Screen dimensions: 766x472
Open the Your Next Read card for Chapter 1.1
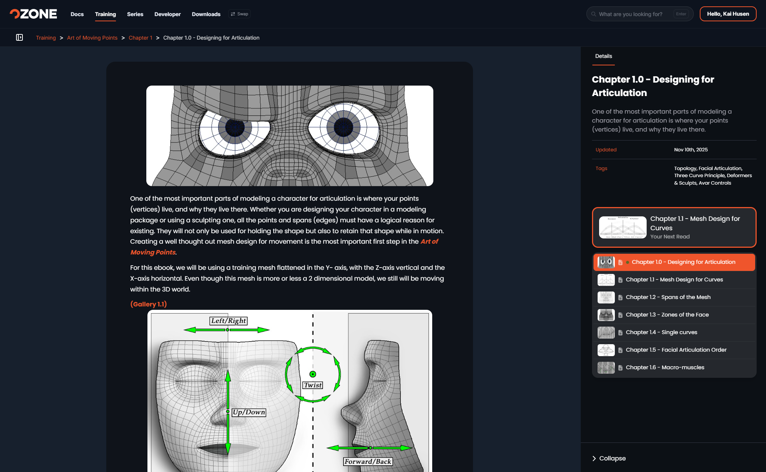point(674,227)
